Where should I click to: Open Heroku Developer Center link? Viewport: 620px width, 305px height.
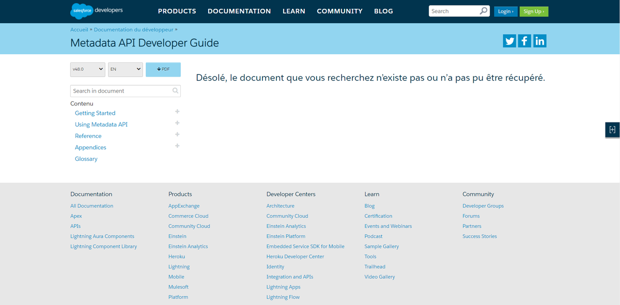[x=296, y=256]
